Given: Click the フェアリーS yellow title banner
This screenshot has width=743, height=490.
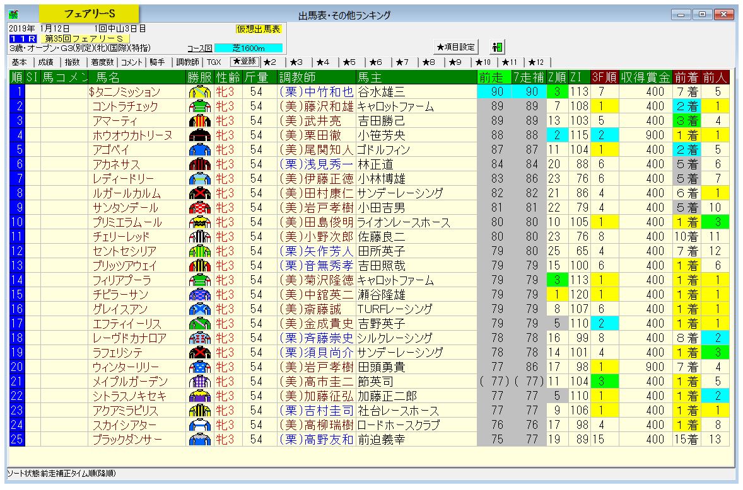Looking at the screenshot, I should pyautogui.click(x=89, y=14).
